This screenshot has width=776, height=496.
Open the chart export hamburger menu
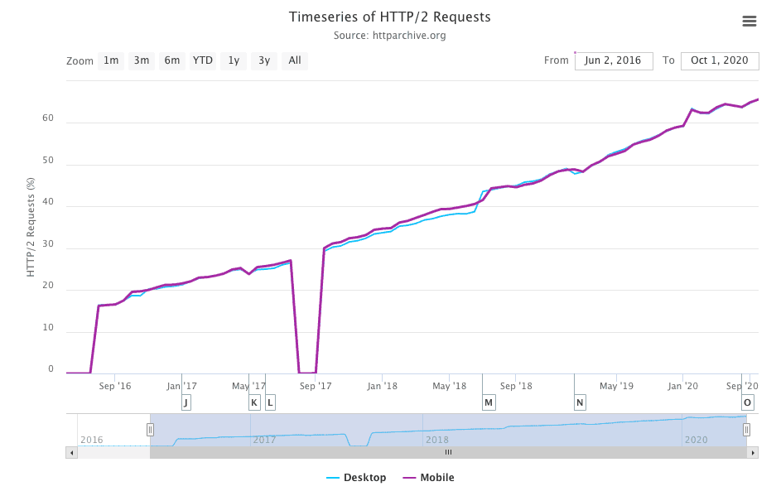click(x=749, y=22)
